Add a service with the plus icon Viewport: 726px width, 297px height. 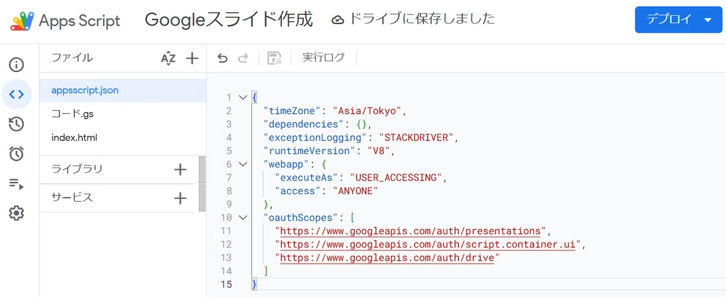point(180,198)
